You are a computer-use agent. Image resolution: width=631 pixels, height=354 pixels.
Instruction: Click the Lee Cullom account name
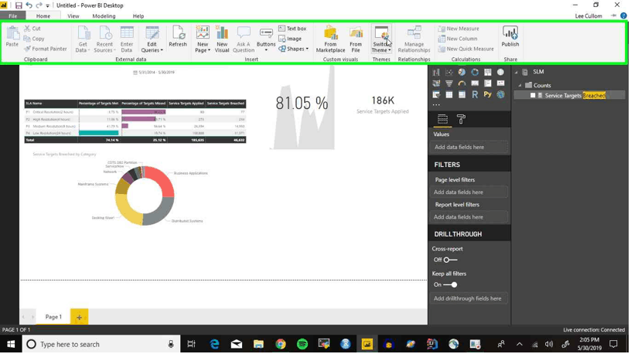[588, 16]
